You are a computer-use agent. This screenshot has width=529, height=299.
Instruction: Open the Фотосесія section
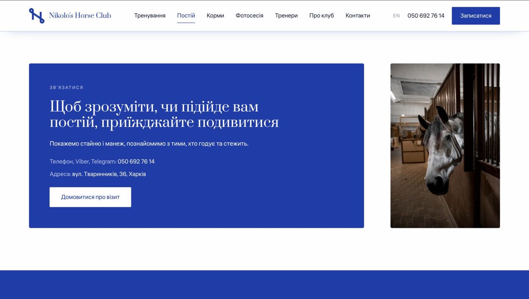point(249,16)
